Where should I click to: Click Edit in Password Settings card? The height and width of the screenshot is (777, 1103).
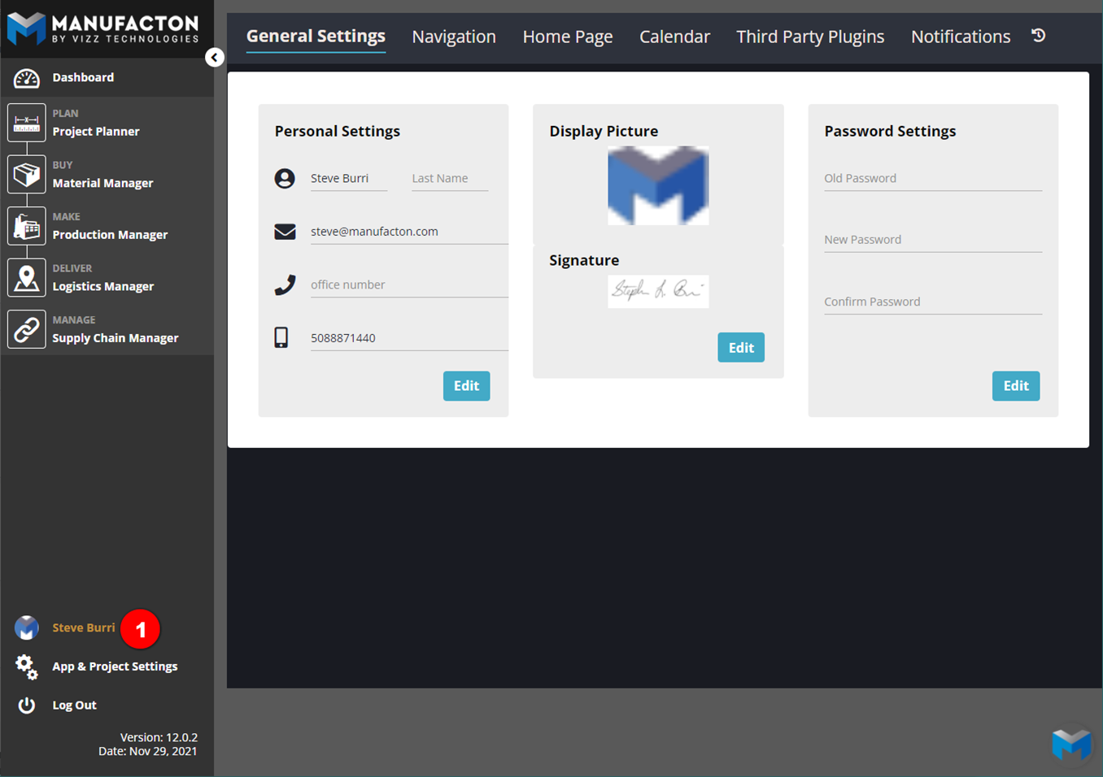(x=1015, y=386)
